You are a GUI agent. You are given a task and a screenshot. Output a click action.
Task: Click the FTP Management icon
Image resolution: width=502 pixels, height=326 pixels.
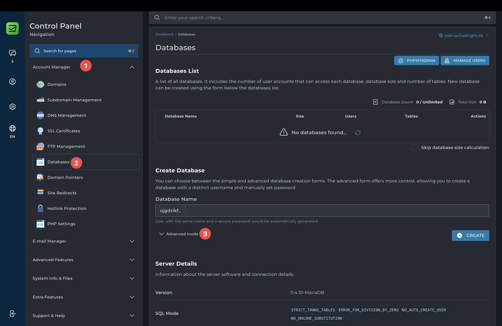[40, 146]
